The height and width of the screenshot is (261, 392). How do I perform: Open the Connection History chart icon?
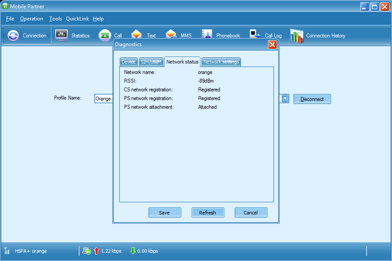click(297, 36)
